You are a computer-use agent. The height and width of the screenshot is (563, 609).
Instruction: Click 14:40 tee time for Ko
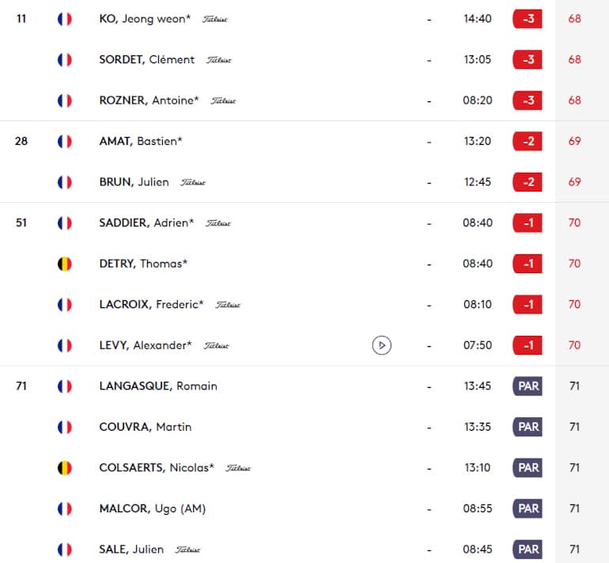point(478,19)
